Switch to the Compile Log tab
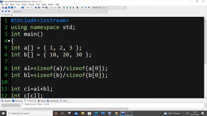 (x=30, y=101)
